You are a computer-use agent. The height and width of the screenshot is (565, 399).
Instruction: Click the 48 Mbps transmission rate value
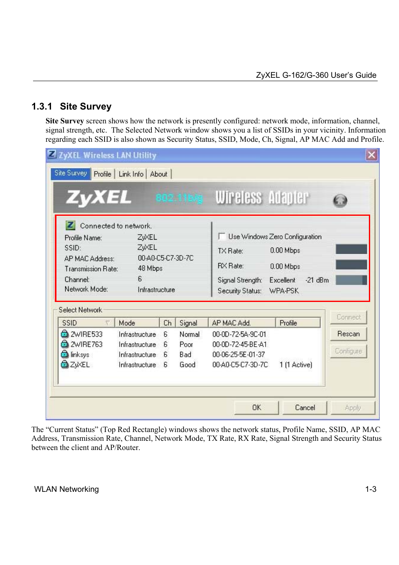pos(150,268)
